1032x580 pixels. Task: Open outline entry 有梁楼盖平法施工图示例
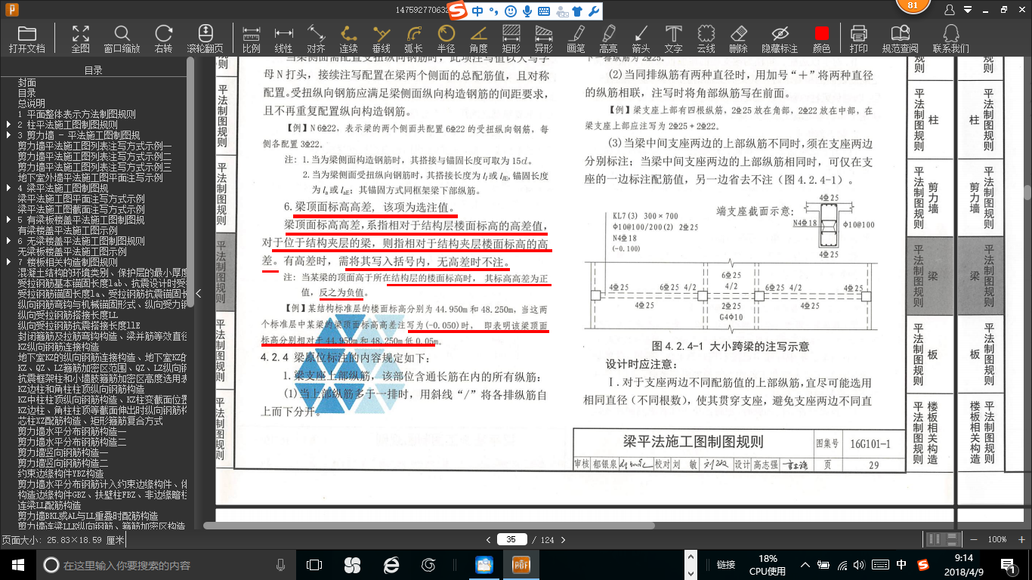(x=67, y=230)
